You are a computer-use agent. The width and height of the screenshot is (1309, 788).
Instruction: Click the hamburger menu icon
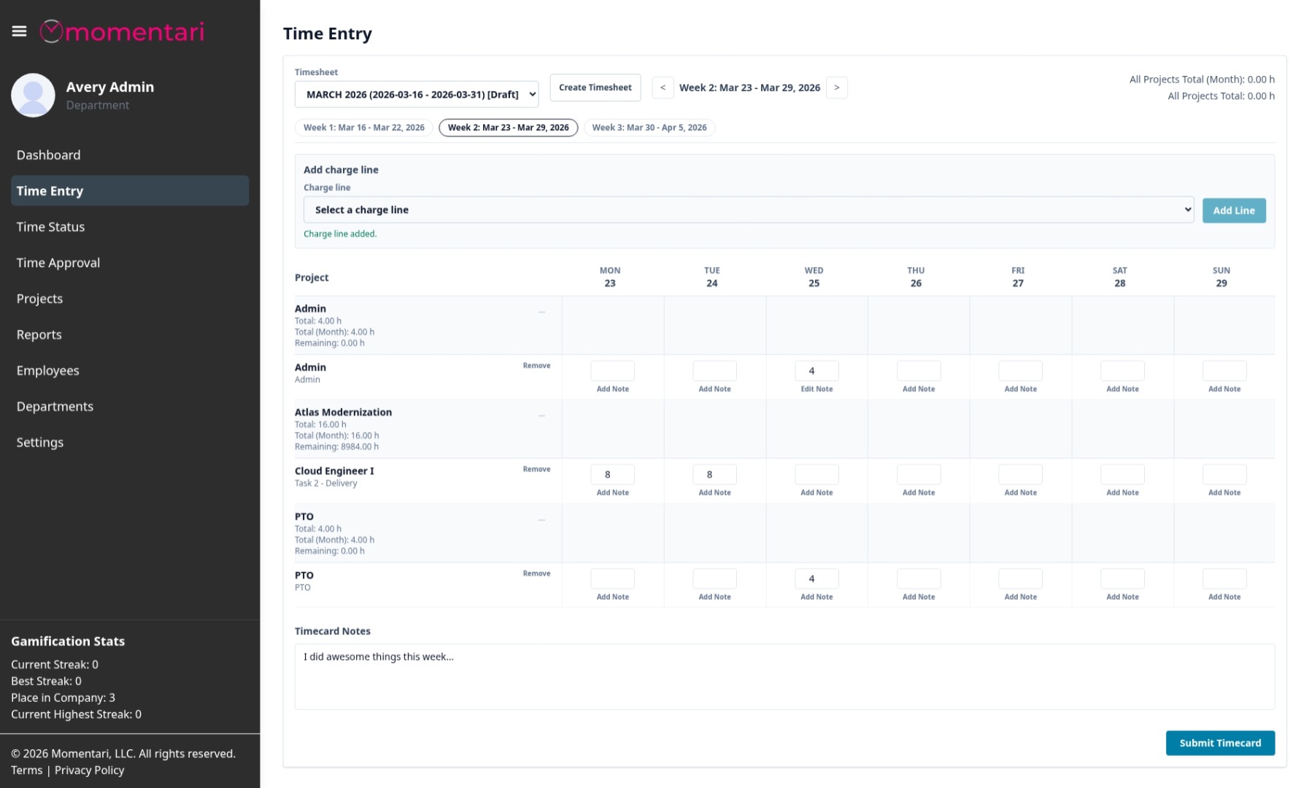click(20, 31)
